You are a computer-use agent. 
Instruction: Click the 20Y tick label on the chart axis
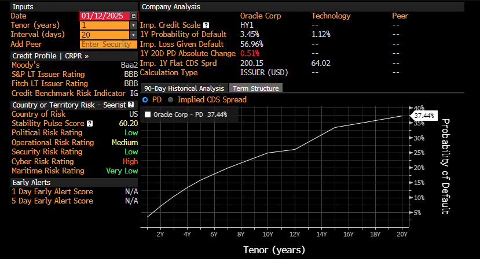click(x=402, y=234)
